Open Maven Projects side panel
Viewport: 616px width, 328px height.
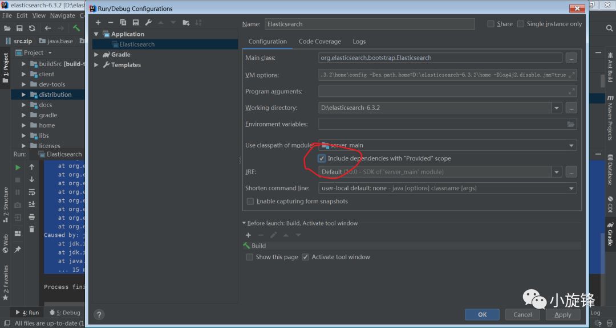click(x=610, y=118)
